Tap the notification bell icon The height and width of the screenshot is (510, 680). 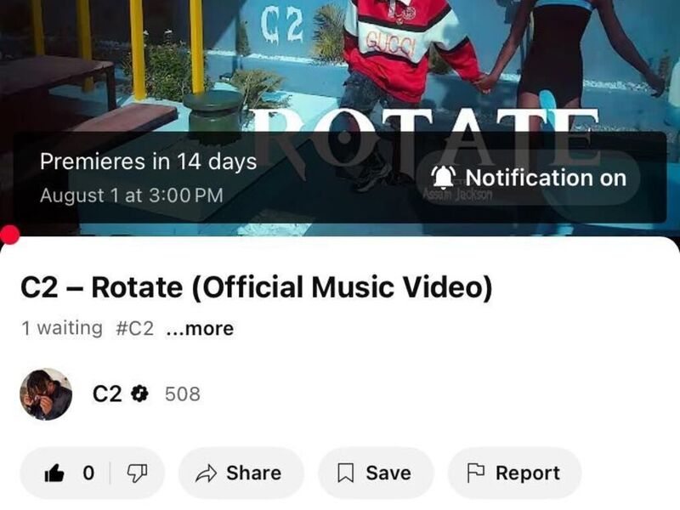pyautogui.click(x=443, y=178)
